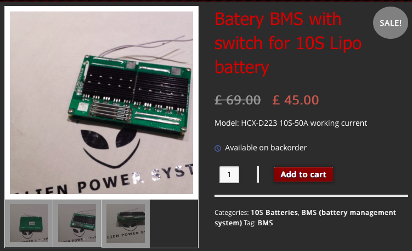The width and height of the screenshot is (412, 251).
Task: Click the backorder clock icon
Action: click(x=218, y=148)
